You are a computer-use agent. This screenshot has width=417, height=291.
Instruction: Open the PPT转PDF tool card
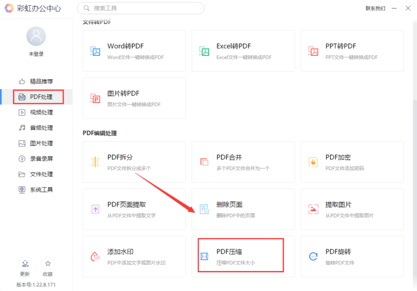(x=352, y=51)
